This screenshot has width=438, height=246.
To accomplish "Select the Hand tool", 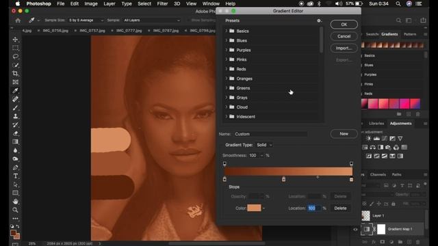I will [15, 202].
